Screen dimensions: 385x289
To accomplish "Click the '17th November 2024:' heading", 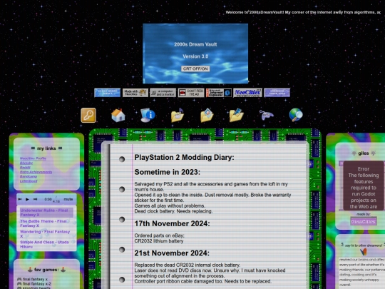I will tap(172, 223).
